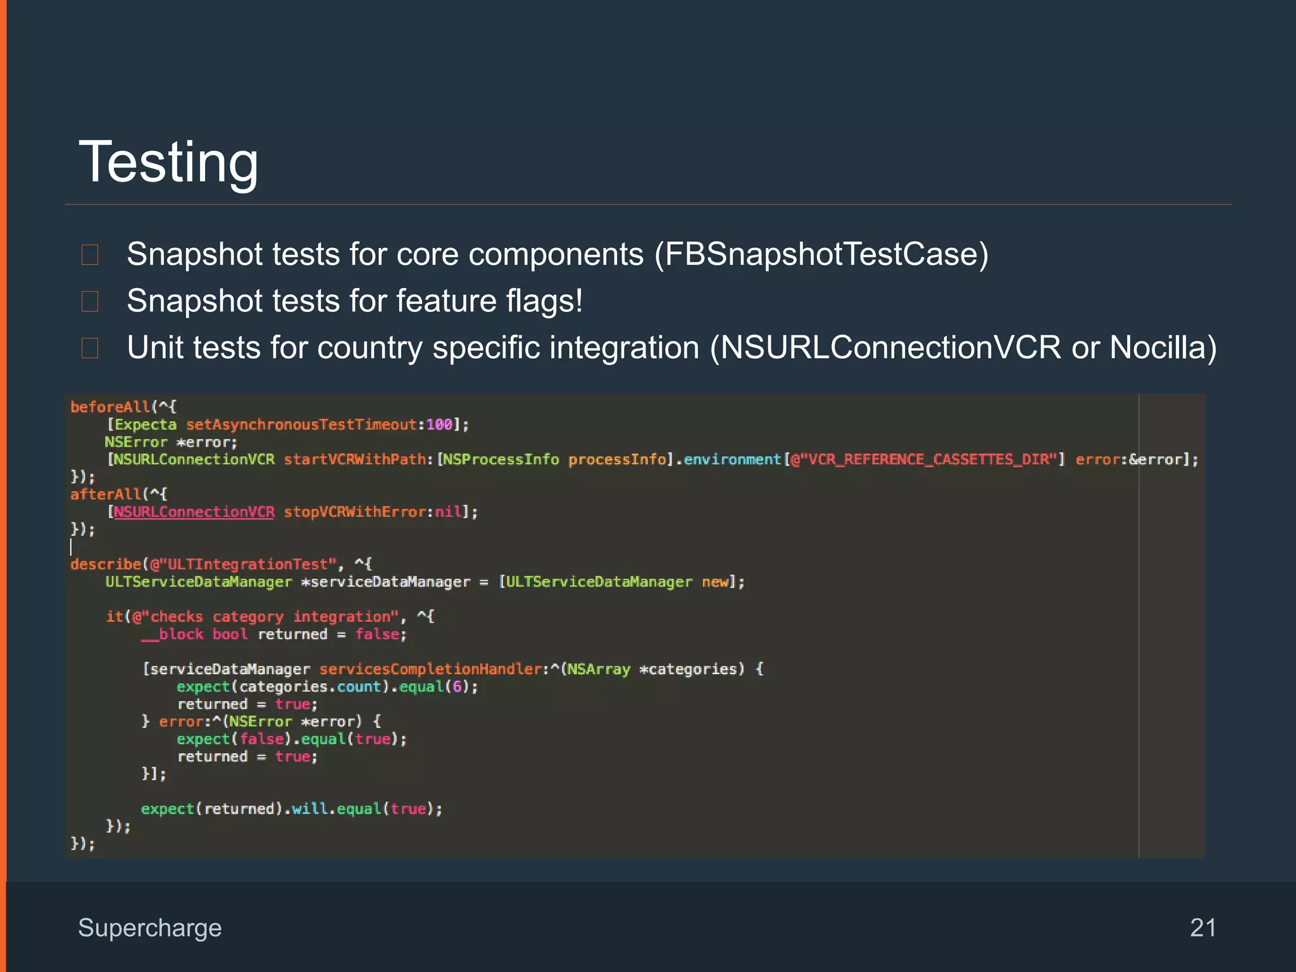
Task: Click 'Snapshot tests for feature flags!' bullet
Action: (x=354, y=301)
